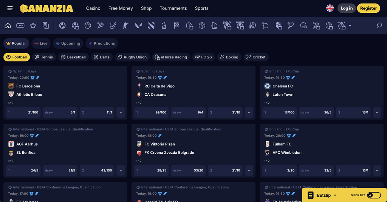Switch to the Predictions tab
Viewport: 387px width, 202px height.
tap(102, 44)
